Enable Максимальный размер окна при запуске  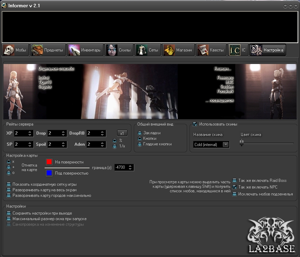[x=9, y=219]
